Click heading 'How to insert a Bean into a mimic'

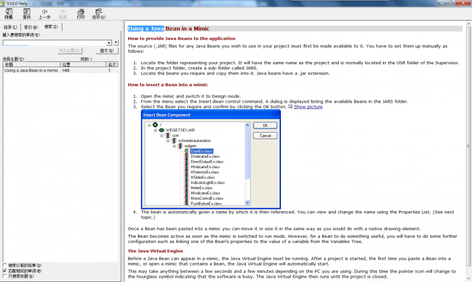[x=168, y=85]
